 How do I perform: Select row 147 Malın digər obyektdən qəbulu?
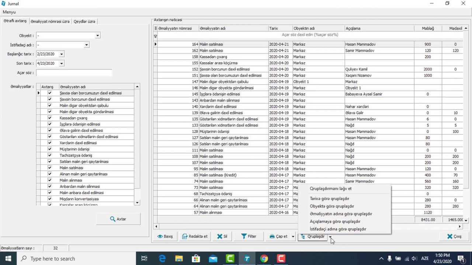tap(308, 82)
